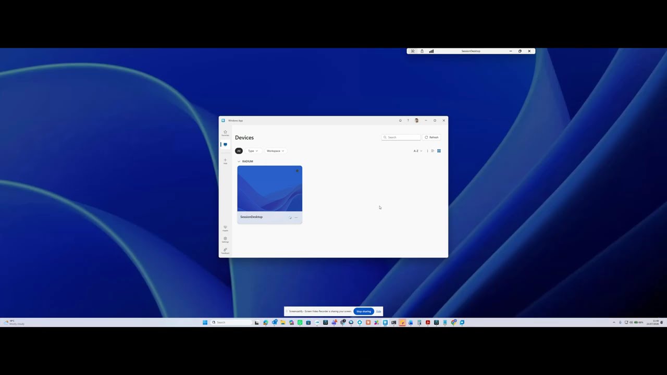Image resolution: width=667 pixels, height=375 pixels.
Task: Click the SessionDesktop card name label
Action: 251,217
